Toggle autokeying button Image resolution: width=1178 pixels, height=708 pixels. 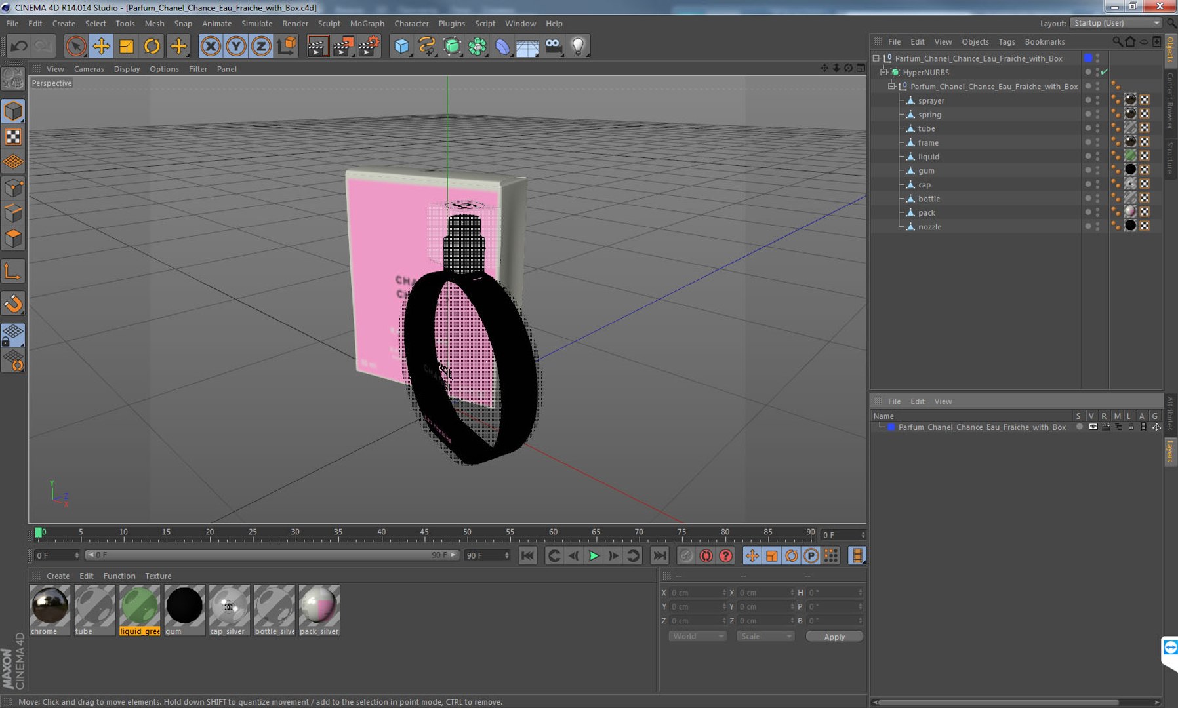706,556
